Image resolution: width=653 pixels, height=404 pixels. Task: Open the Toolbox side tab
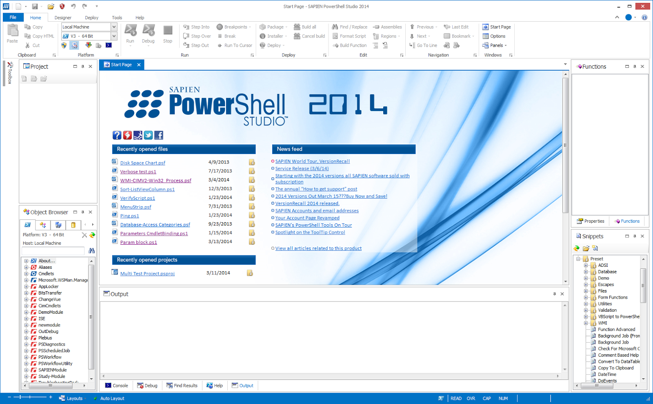point(10,73)
